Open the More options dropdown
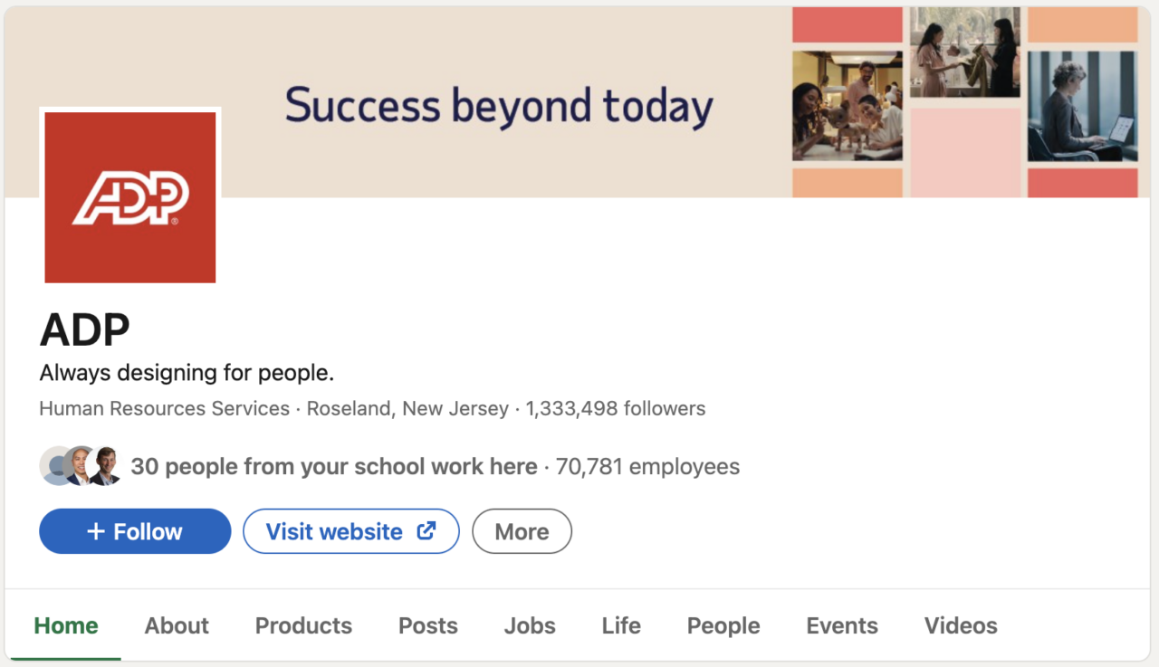Viewport: 1159px width, 667px height. coord(522,531)
